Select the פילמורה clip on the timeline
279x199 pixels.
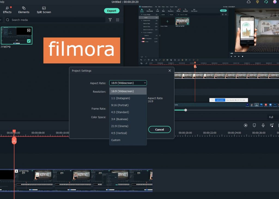[83, 180]
